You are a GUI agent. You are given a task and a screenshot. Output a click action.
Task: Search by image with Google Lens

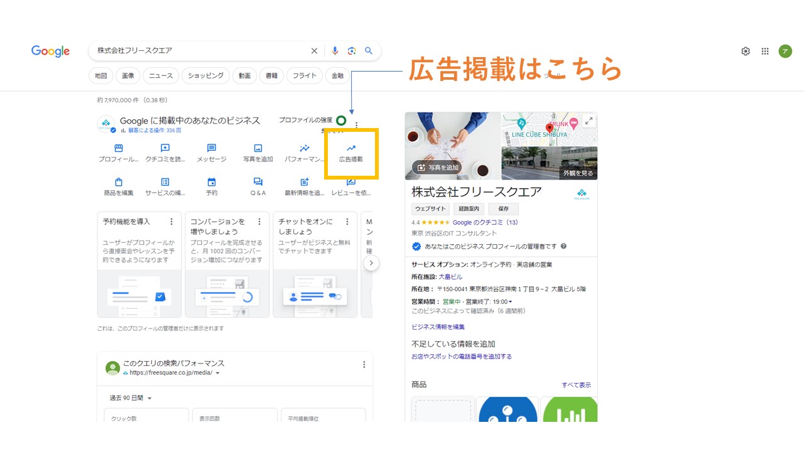pos(352,51)
